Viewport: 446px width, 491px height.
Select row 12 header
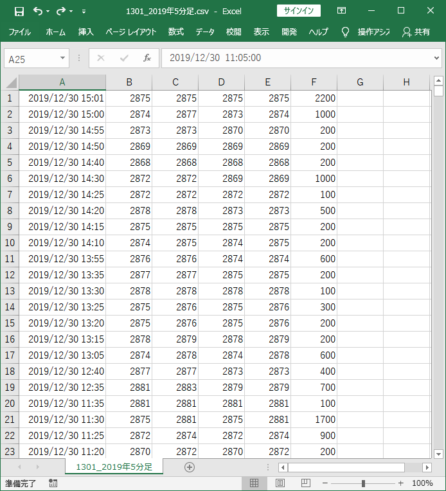10,275
